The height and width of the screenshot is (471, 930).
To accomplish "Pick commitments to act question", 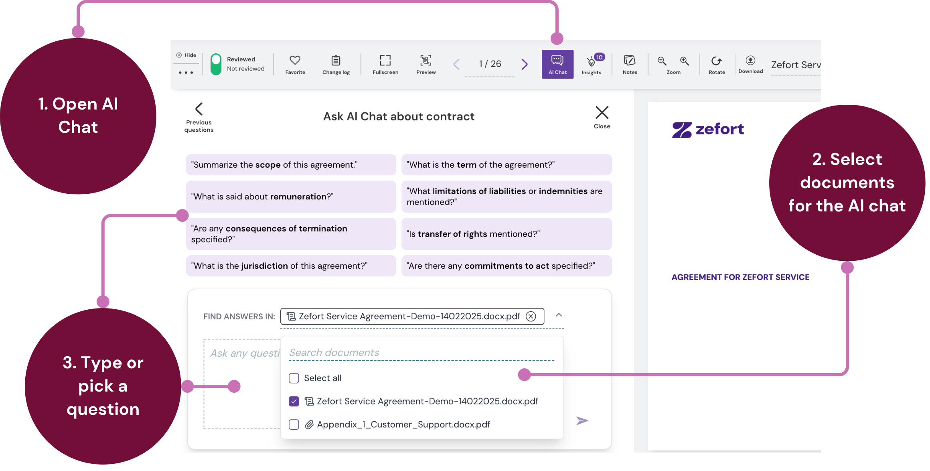I will click(507, 266).
